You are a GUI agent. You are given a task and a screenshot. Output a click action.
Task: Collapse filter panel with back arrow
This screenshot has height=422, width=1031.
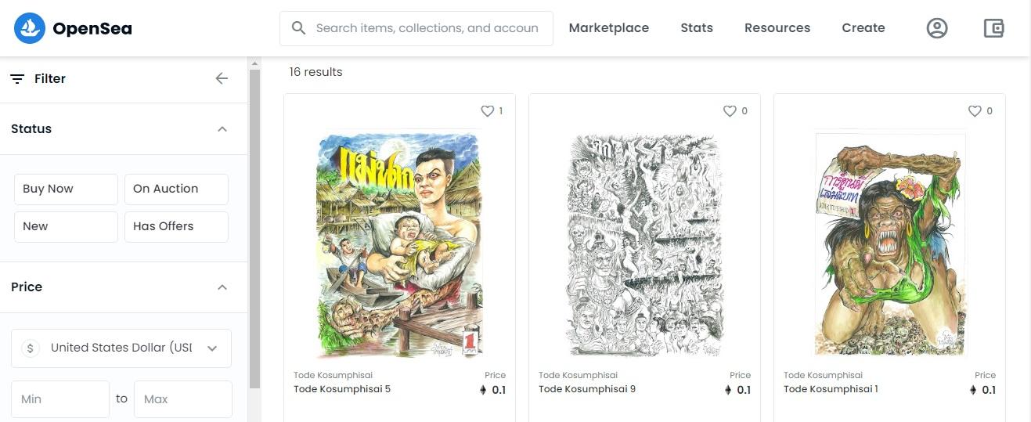(222, 78)
